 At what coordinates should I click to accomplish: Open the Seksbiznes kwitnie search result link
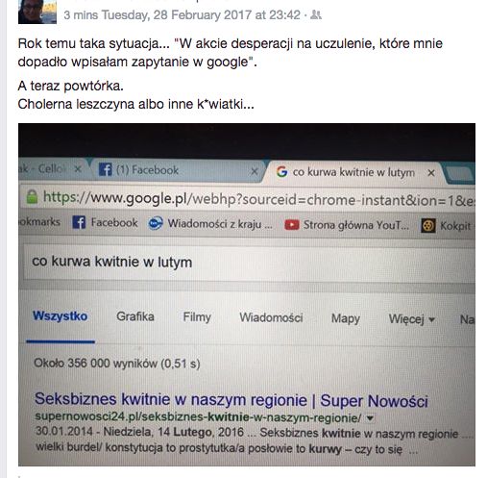point(231,400)
